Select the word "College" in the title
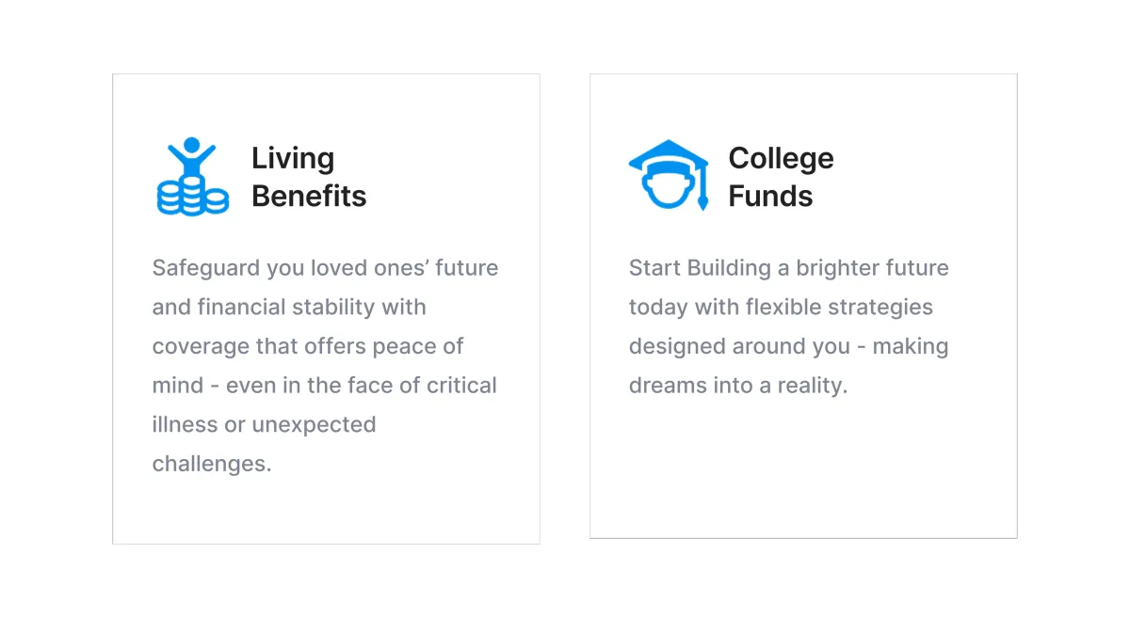 781,159
